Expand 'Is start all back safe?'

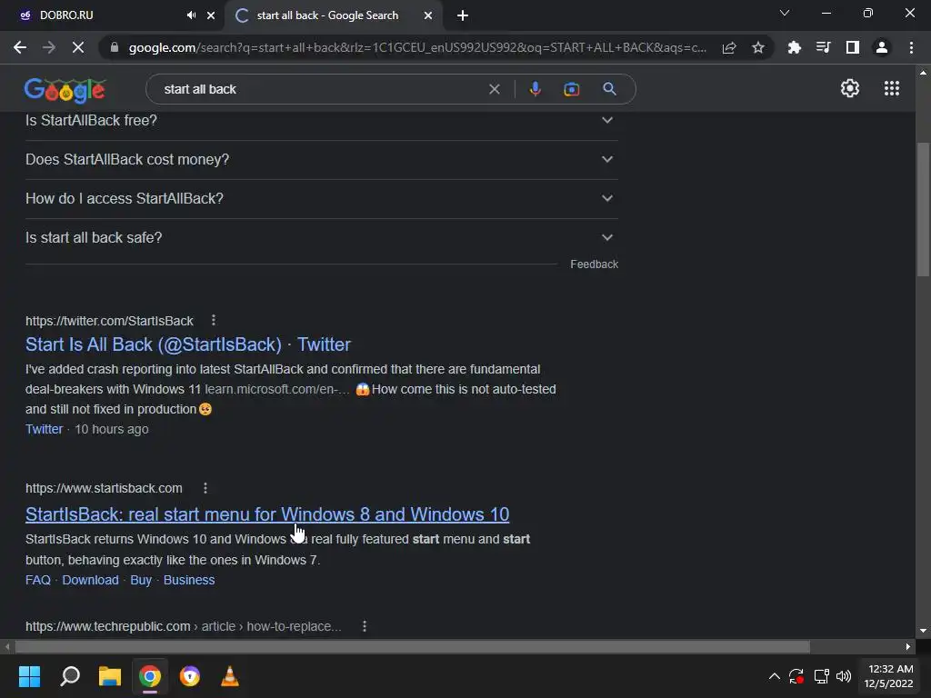point(322,238)
